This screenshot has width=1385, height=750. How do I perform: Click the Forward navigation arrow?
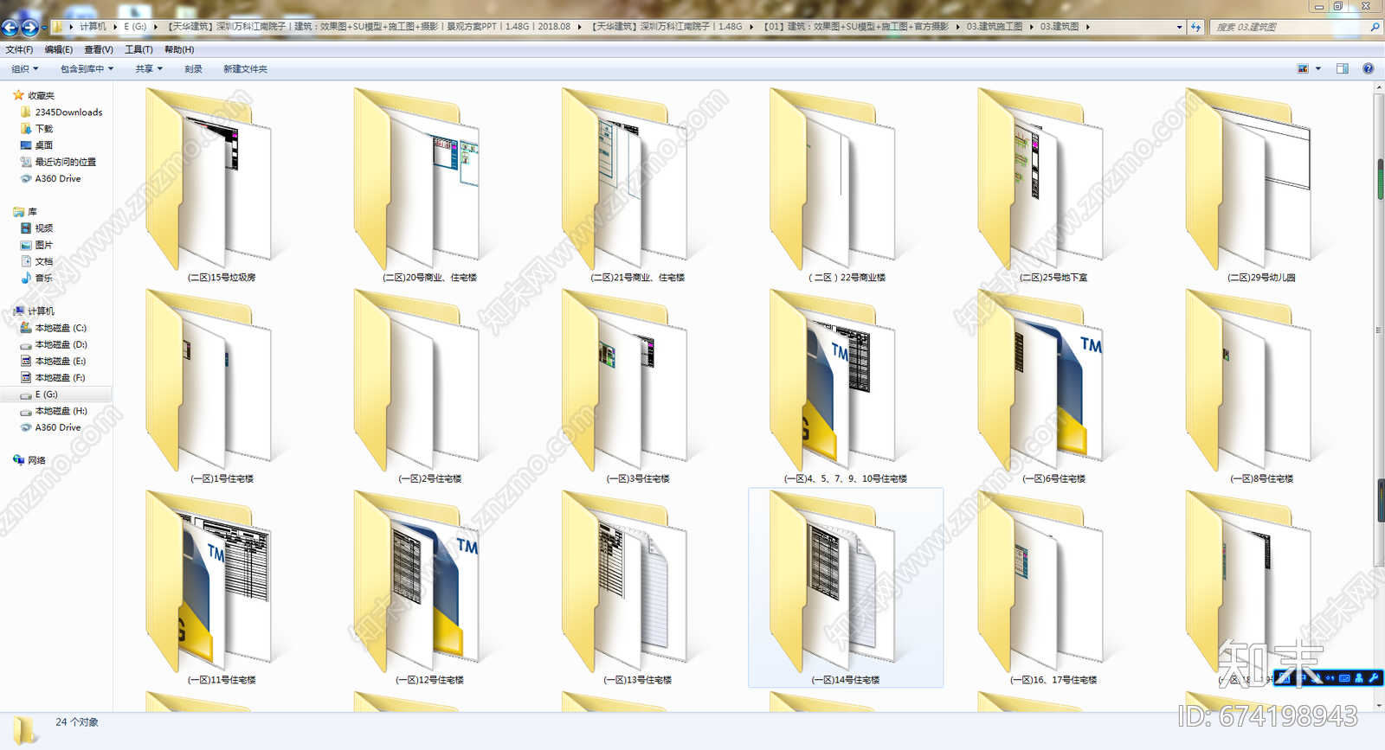point(29,28)
